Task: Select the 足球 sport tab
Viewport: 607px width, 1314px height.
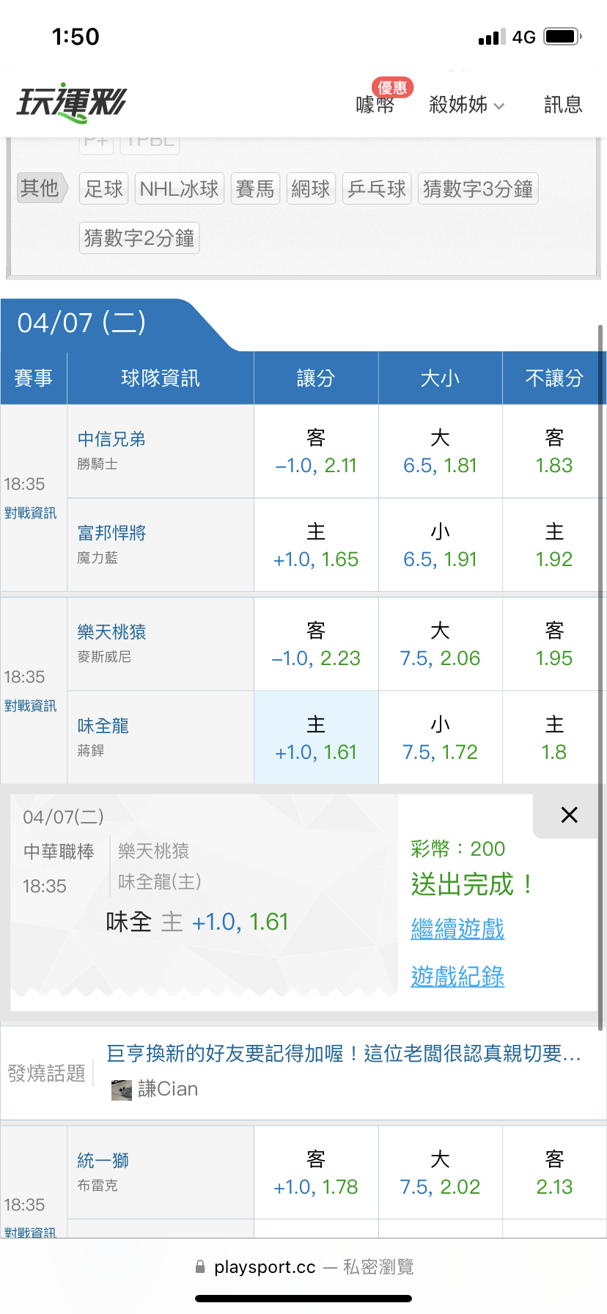Action: click(103, 188)
